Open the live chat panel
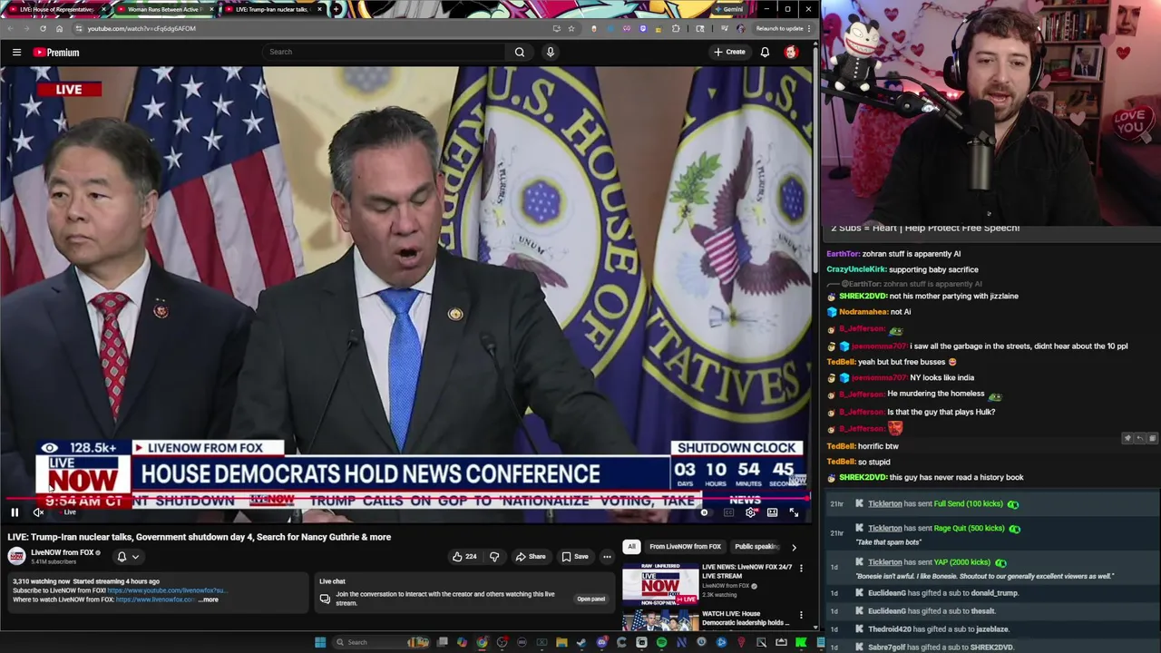Image resolution: width=1161 pixels, height=653 pixels. 590,599
